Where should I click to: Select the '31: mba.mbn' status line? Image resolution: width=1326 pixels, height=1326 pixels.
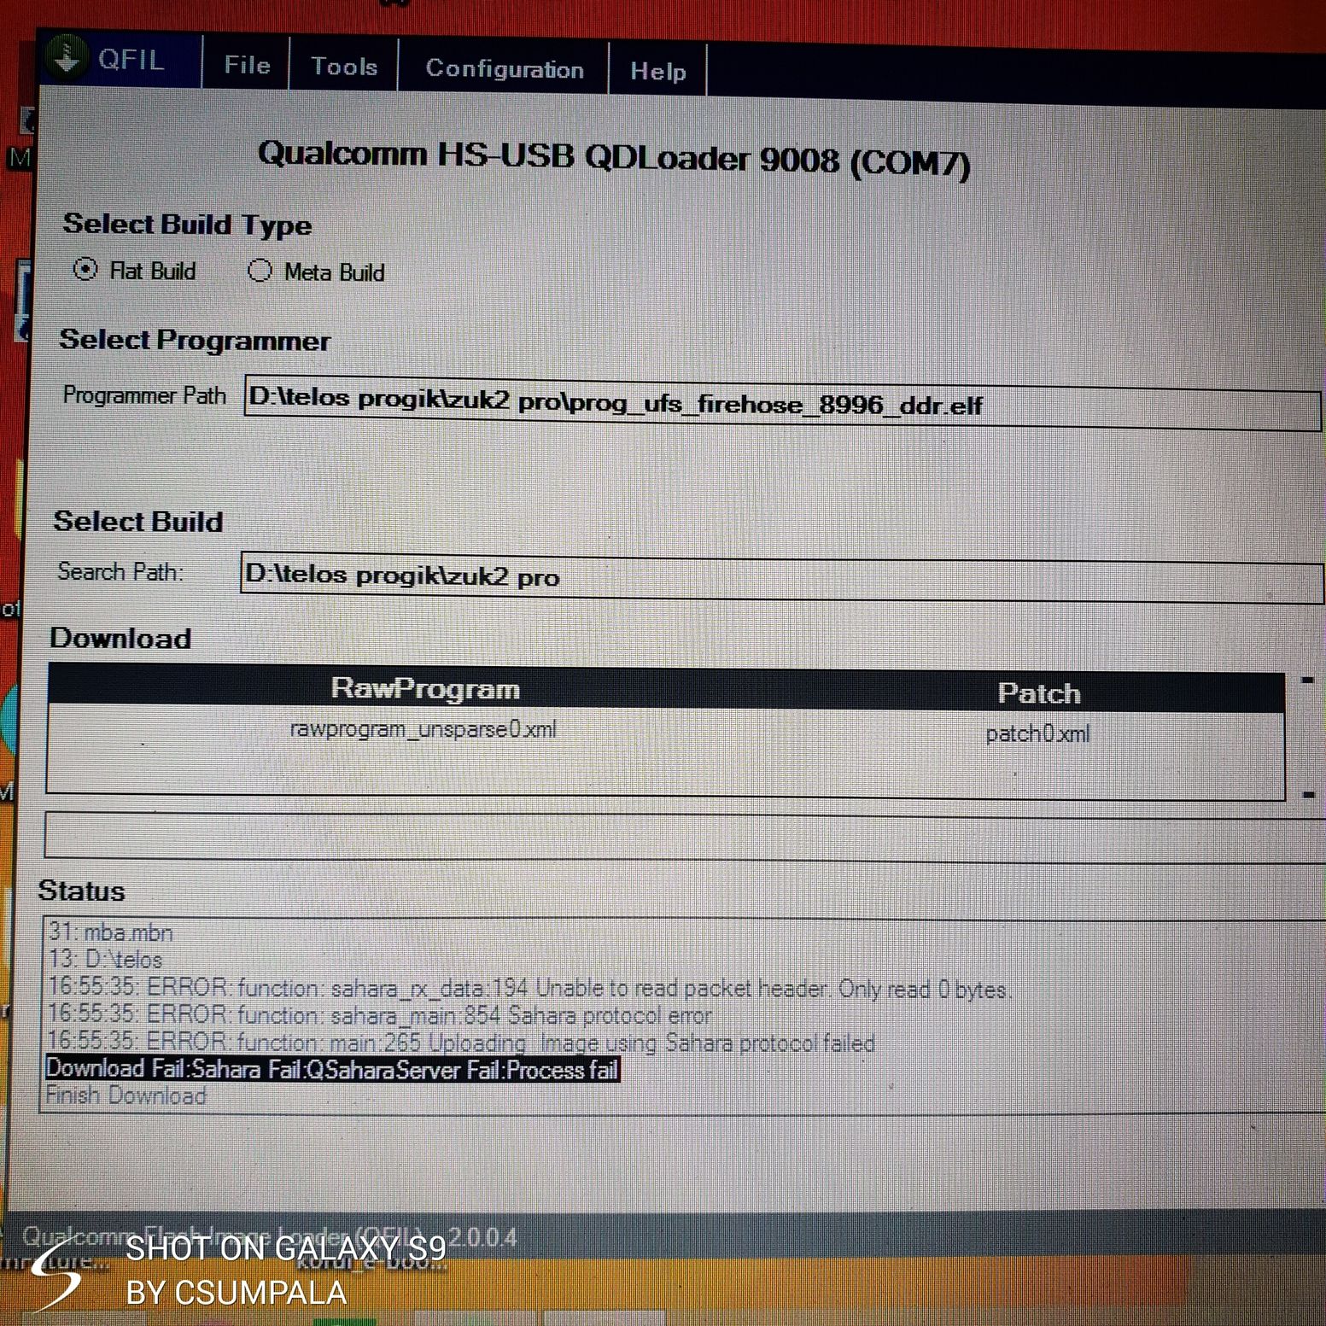(x=111, y=932)
